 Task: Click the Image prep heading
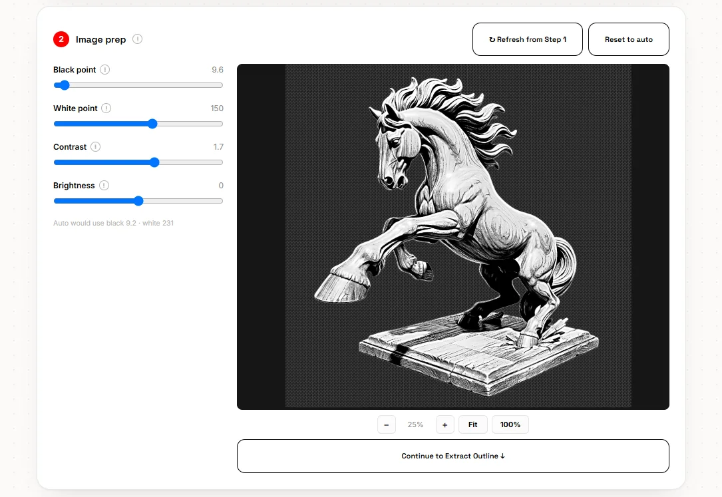[x=101, y=39]
